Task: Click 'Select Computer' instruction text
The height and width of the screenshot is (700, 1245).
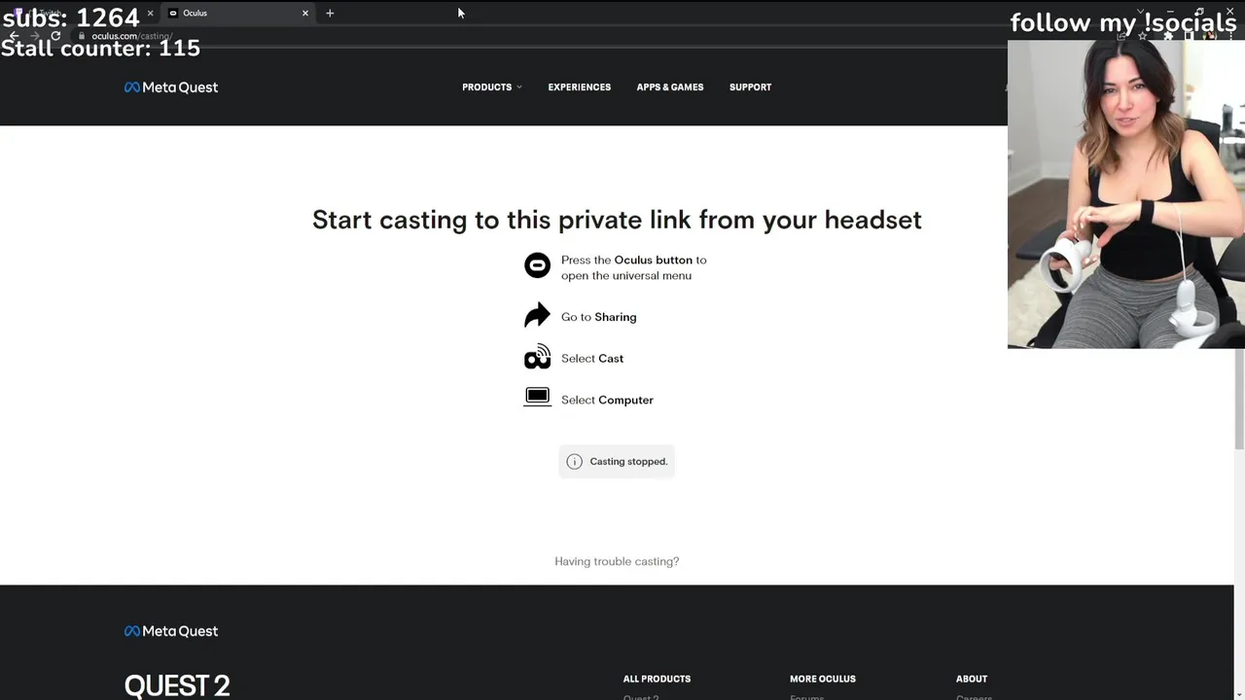Action: point(607,401)
